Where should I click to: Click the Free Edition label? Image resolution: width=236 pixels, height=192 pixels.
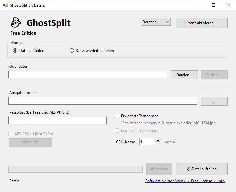pos(24,33)
